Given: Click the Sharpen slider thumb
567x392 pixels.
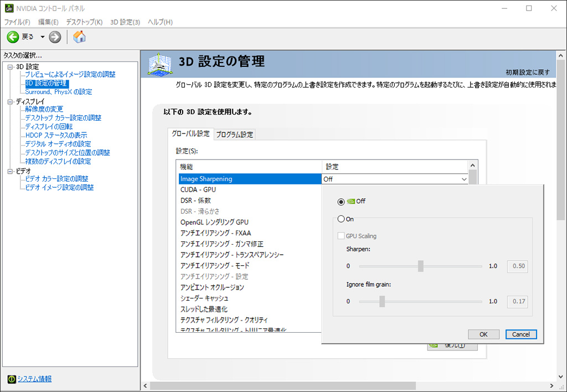Looking at the screenshot, I should tap(421, 266).
